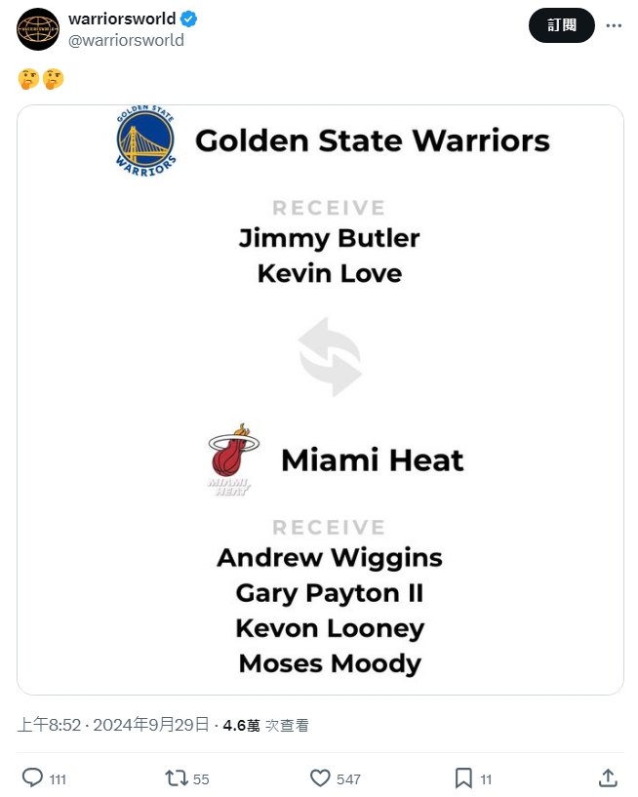638x797 pixels.
Task: Click the blue verified badge
Action: (188, 20)
